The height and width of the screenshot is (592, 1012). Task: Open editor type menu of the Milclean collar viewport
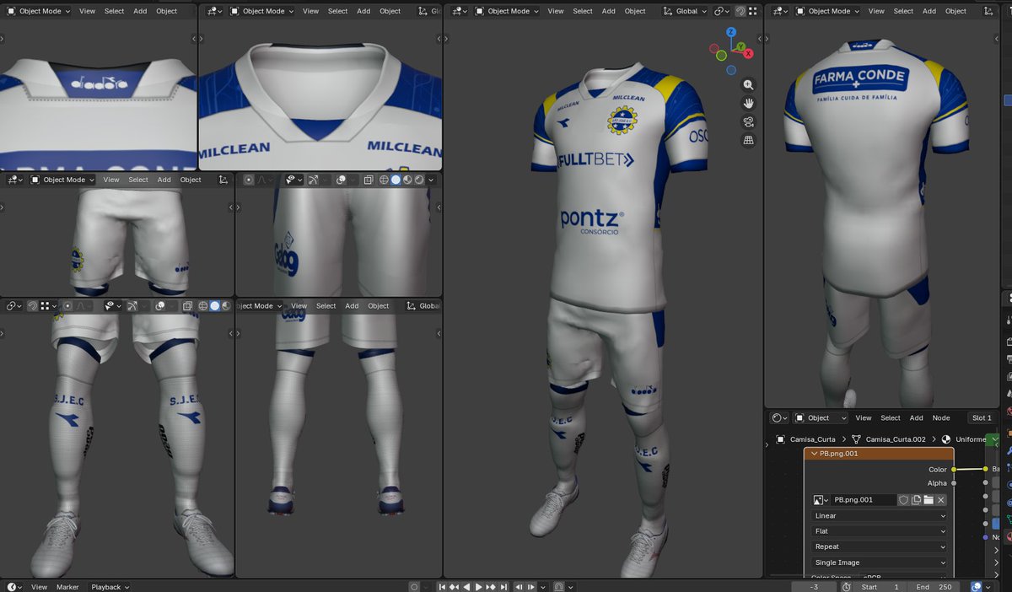tap(214, 11)
